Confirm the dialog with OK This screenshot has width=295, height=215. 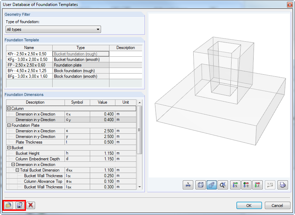[x=249, y=206]
